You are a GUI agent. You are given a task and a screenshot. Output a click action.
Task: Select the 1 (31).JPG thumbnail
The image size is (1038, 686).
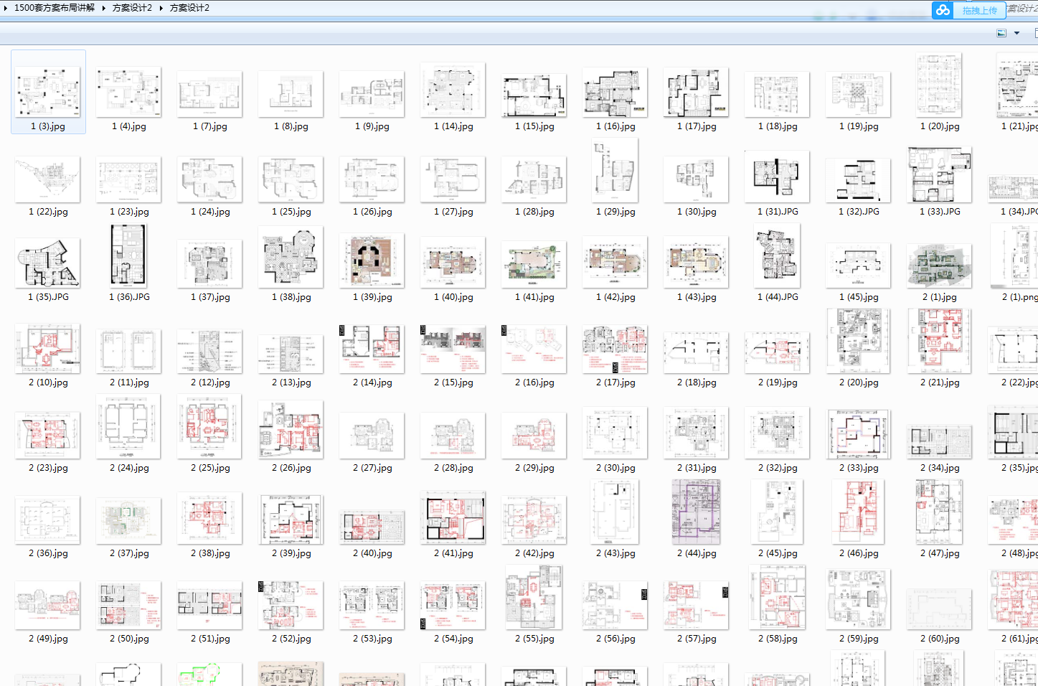point(778,177)
